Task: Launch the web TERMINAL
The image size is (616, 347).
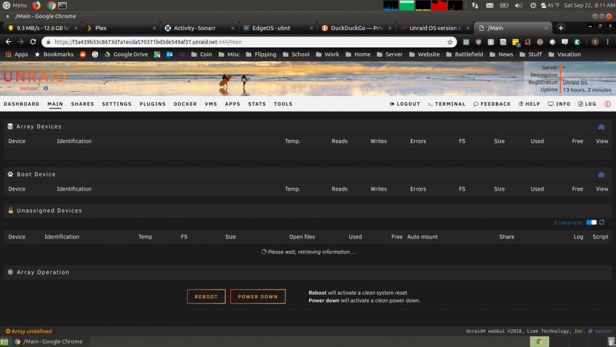Action: [447, 104]
